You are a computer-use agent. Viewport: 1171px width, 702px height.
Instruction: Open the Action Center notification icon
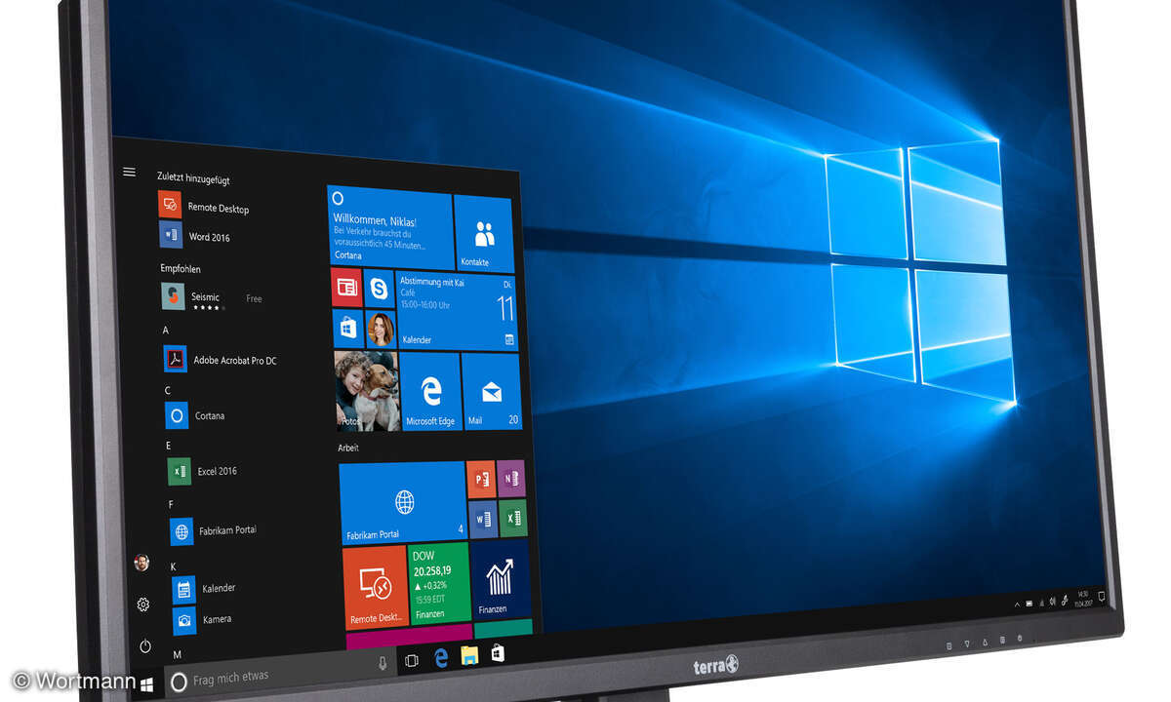(1104, 594)
